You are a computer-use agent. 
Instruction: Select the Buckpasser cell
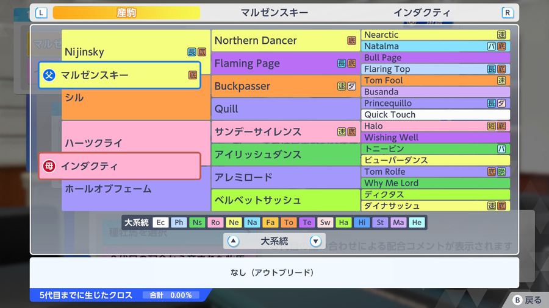point(285,86)
